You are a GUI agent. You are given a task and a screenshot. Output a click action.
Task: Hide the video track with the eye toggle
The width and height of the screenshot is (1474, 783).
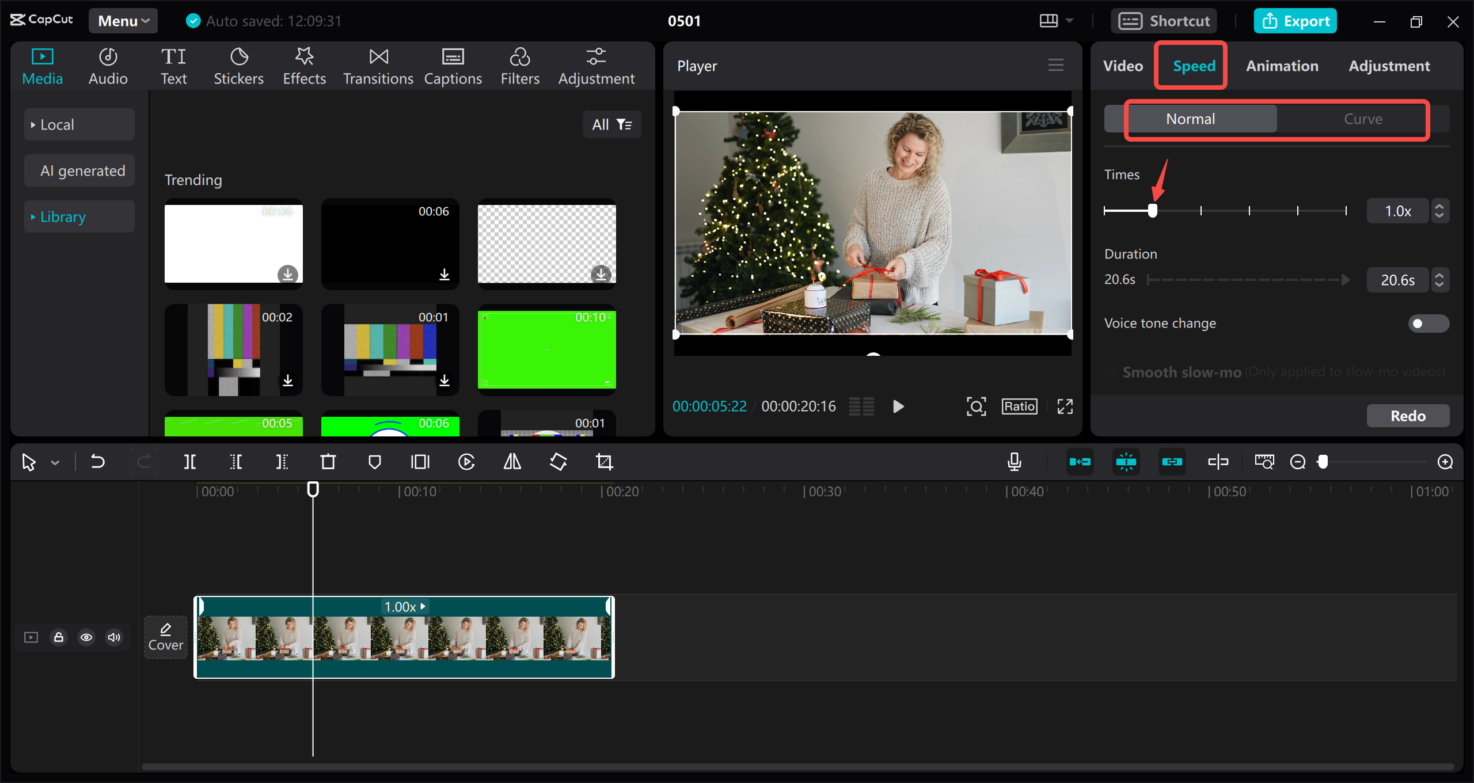click(x=86, y=637)
